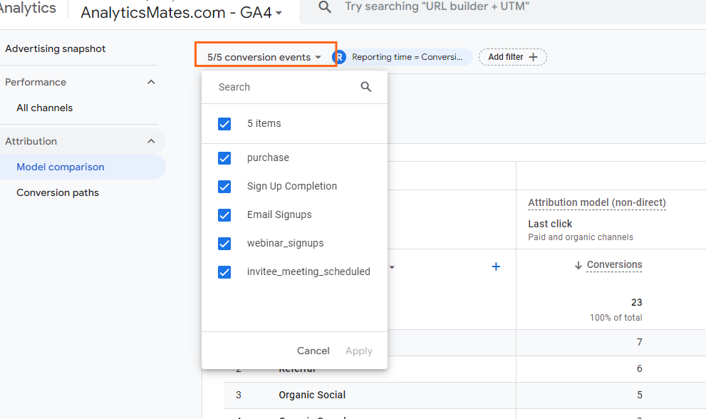This screenshot has width=706, height=419.
Task: Click the blue plus icon beside dimension column
Action: click(496, 267)
